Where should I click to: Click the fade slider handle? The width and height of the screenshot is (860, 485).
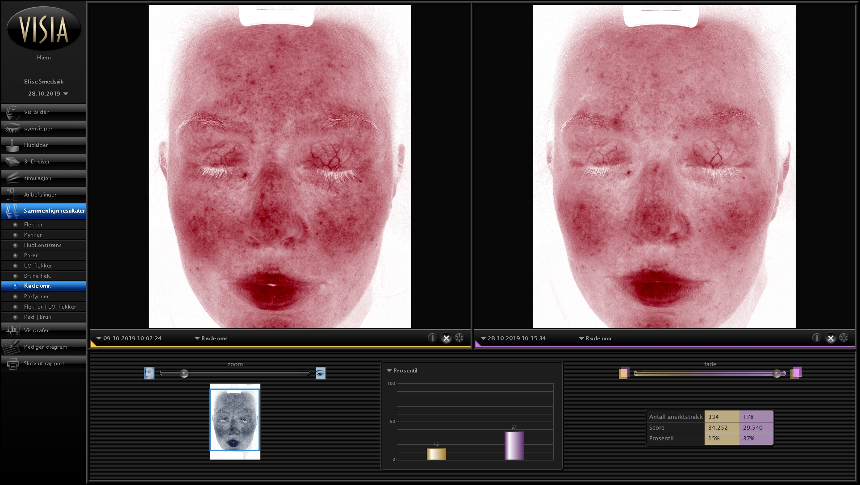click(x=777, y=373)
